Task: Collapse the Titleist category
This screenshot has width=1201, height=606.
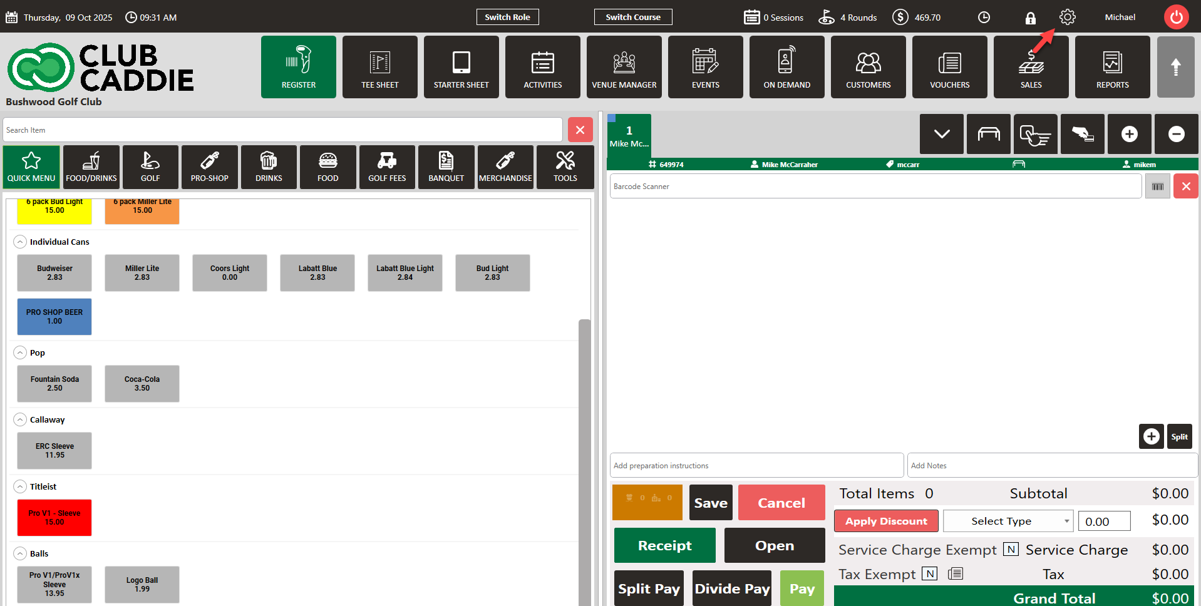Action: 20,486
